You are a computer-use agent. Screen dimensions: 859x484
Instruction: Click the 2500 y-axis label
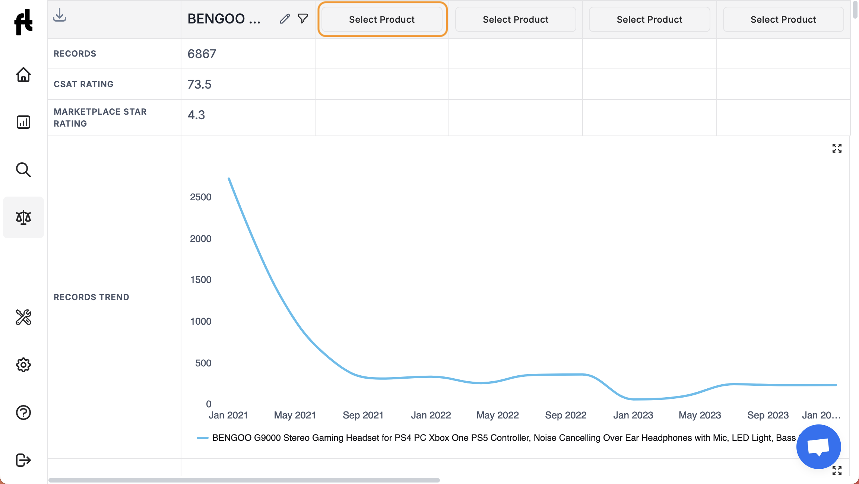pyautogui.click(x=200, y=197)
